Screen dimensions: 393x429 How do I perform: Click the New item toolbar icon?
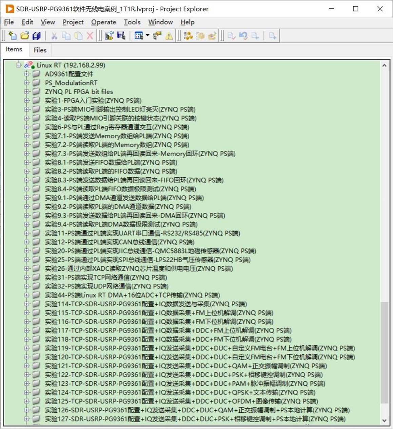[x=13, y=35]
